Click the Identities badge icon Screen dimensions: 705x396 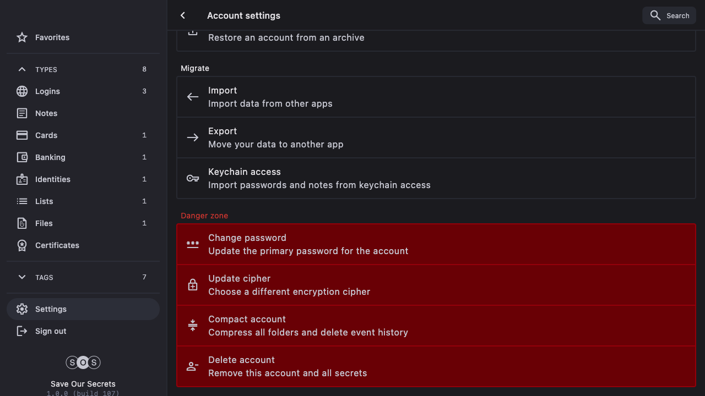point(22,179)
